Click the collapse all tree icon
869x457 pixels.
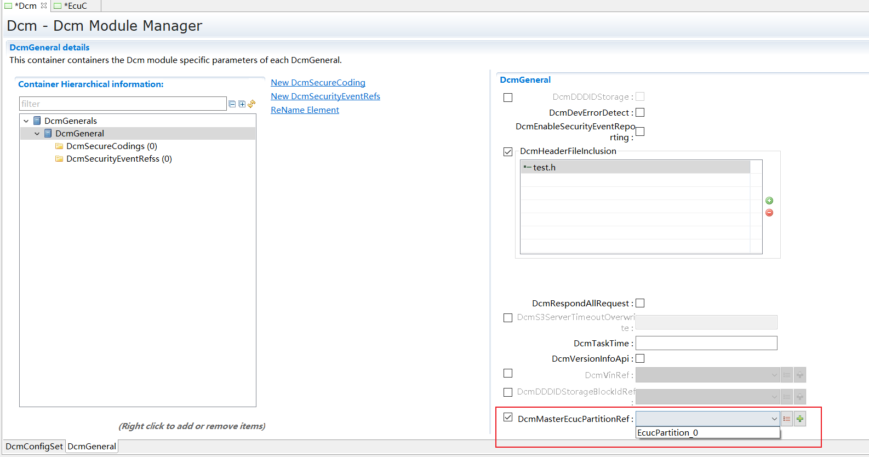pyautogui.click(x=232, y=104)
